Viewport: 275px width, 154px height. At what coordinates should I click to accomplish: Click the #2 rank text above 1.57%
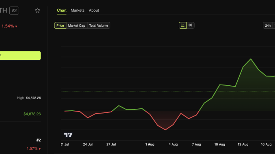point(39,140)
